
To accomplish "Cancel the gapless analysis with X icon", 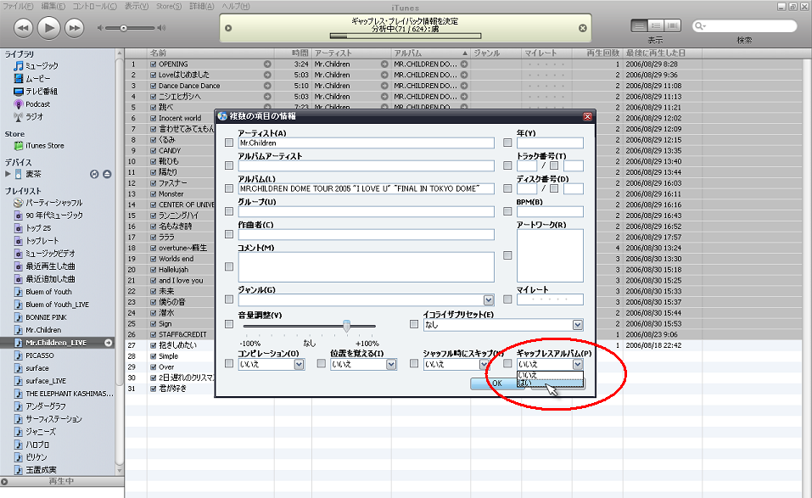I will (x=583, y=28).
